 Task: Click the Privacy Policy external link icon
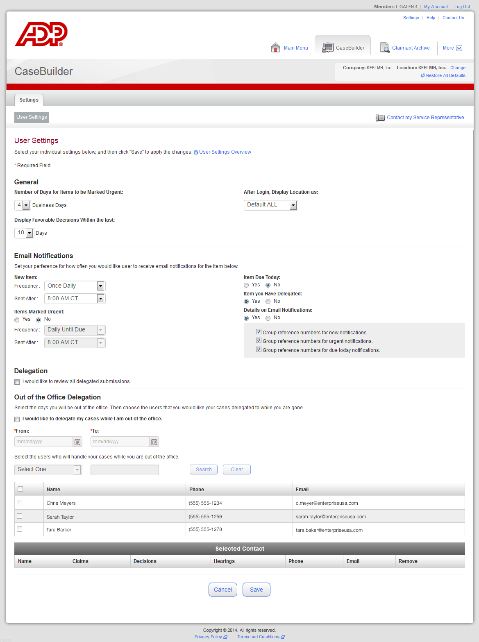click(225, 637)
